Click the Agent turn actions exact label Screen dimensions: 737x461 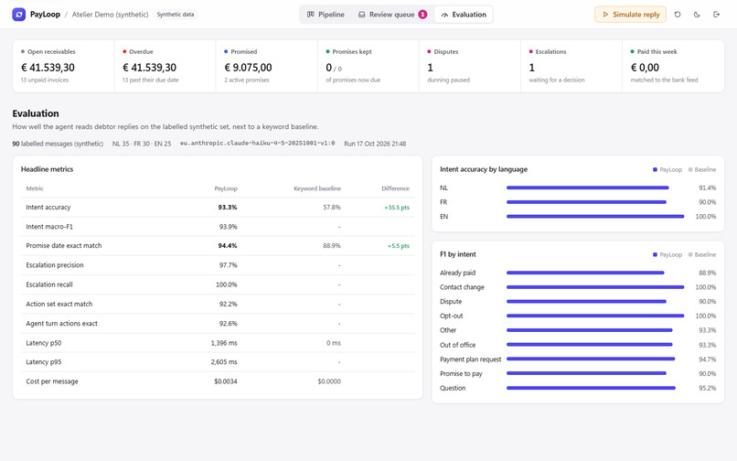click(x=61, y=324)
